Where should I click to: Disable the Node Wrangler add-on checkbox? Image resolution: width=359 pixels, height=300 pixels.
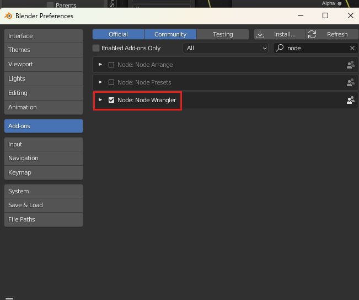(x=111, y=100)
